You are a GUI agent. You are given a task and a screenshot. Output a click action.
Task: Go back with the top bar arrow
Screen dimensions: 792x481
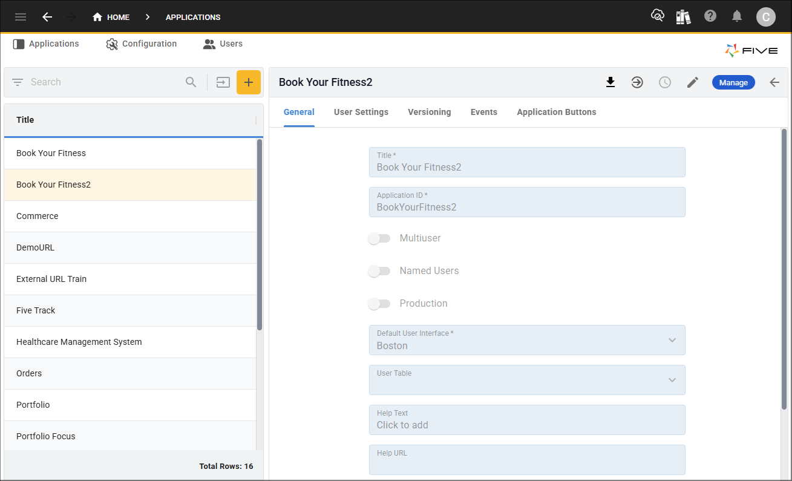pyautogui.click(x=47, y=17)
